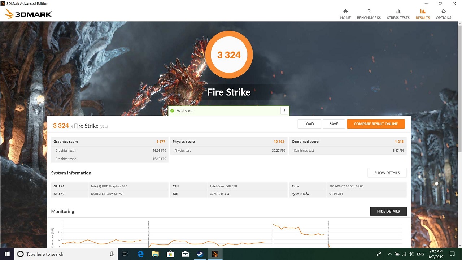Open Task View from the taskbar
Image resolution: width=462 pixels, height=260 pixels.
point(125,254)
